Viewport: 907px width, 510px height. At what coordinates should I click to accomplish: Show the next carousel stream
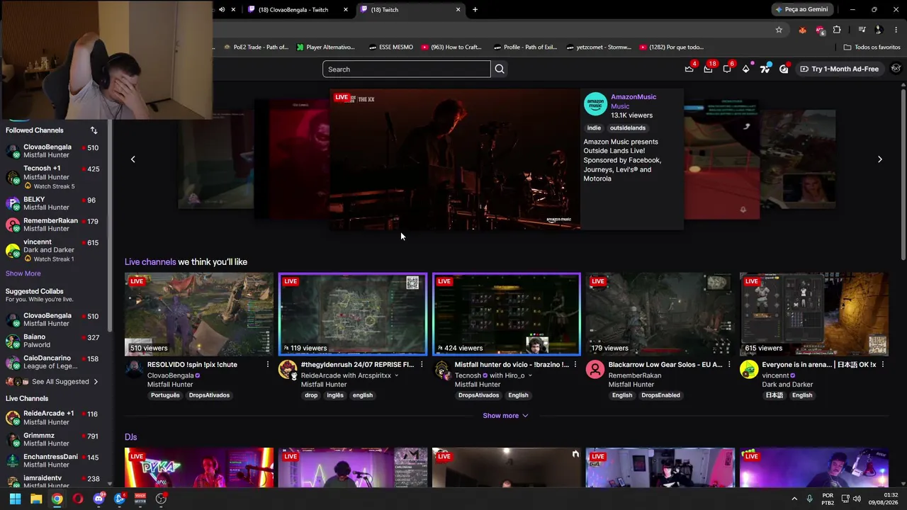point(880,159)
